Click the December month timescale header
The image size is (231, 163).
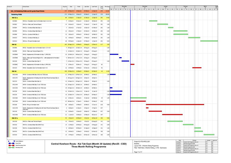click(x=145, y=6)
